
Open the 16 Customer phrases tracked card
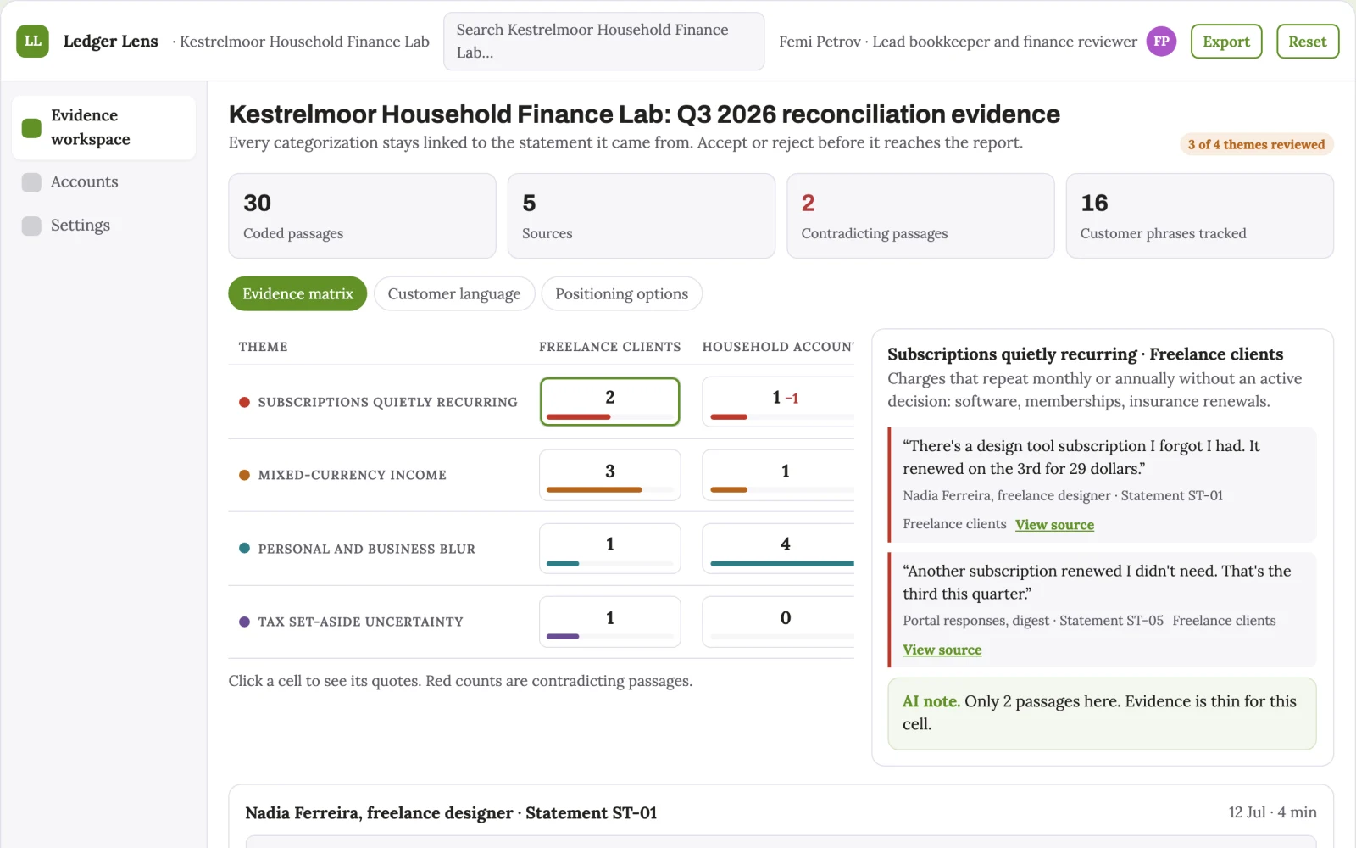(1199, 215)
